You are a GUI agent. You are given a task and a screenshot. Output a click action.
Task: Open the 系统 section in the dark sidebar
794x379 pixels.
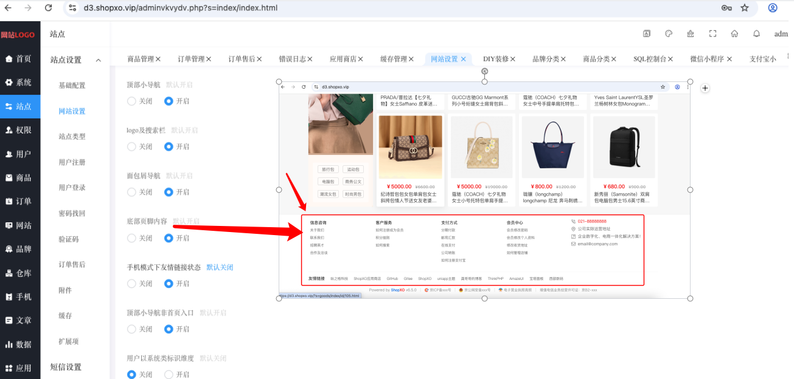click(x=19, y=83)
